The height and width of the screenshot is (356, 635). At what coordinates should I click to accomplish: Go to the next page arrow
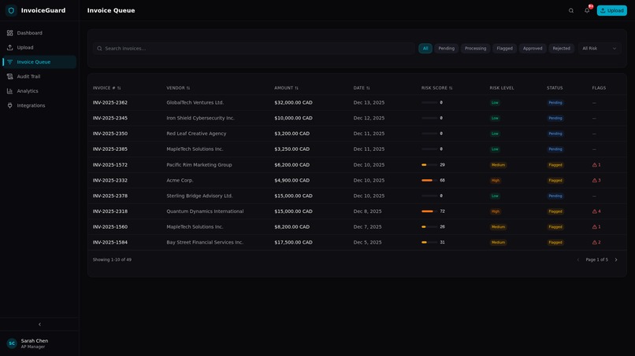click(616, 260)
